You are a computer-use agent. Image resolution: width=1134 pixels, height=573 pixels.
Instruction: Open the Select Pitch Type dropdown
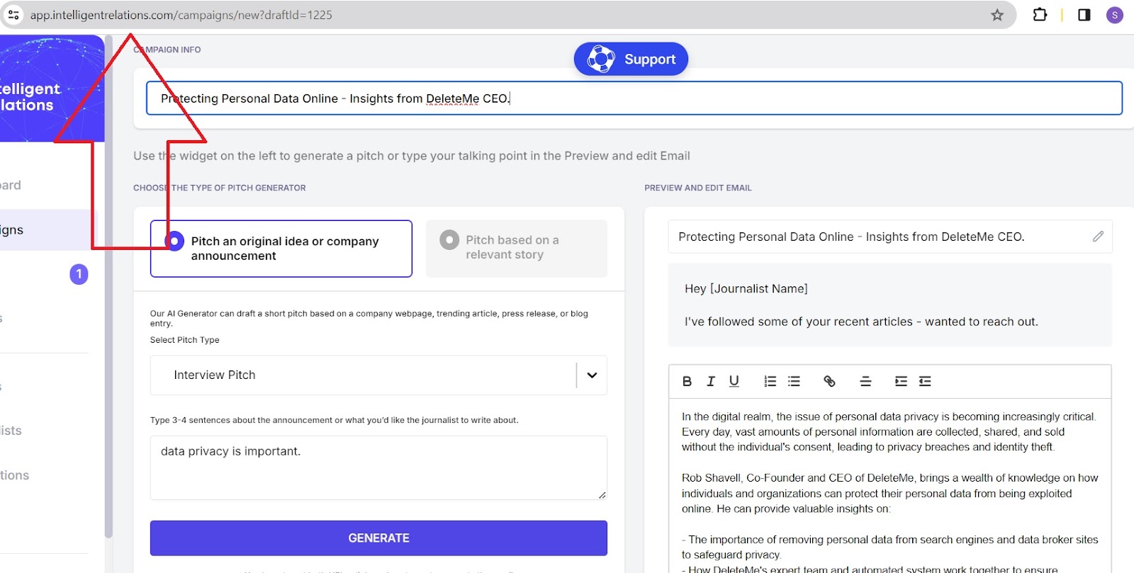378,375
